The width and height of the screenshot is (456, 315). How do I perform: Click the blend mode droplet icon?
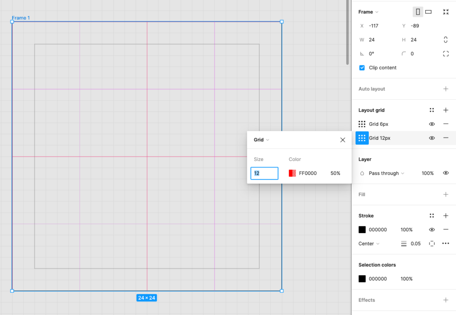[x=362, y=173]
